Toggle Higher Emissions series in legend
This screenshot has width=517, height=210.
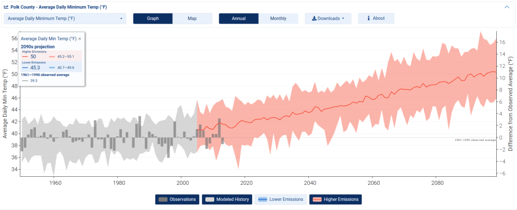(x=336, y=199)
